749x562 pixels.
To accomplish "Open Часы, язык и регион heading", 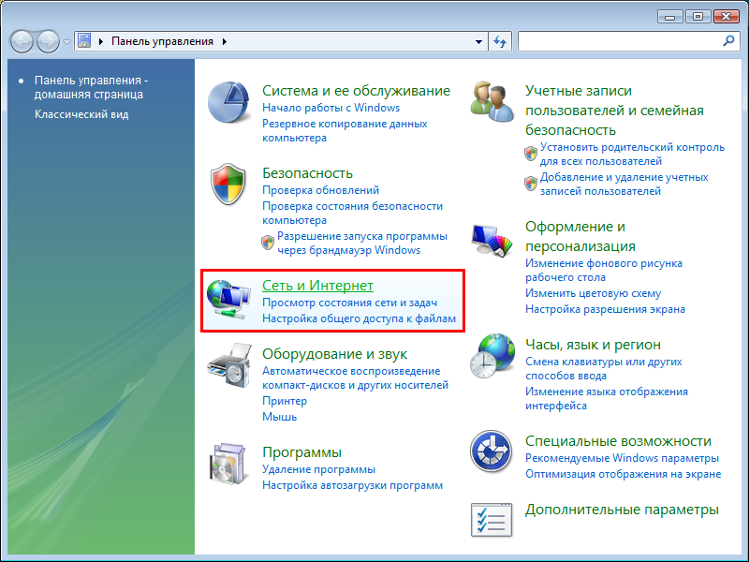I will (x=594, y=344).
